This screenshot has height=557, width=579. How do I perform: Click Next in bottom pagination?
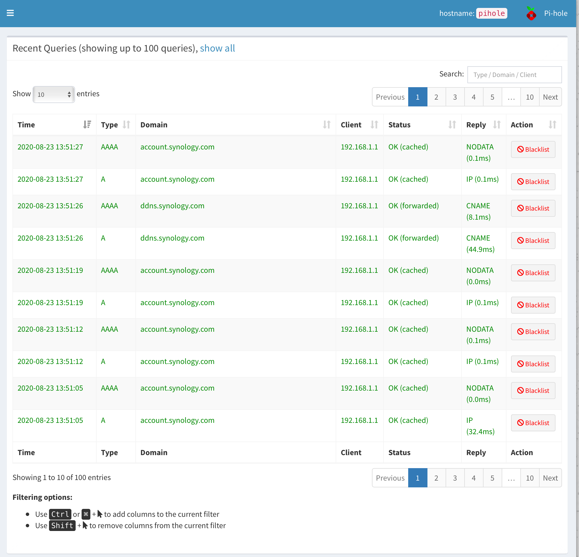[550, 478]
